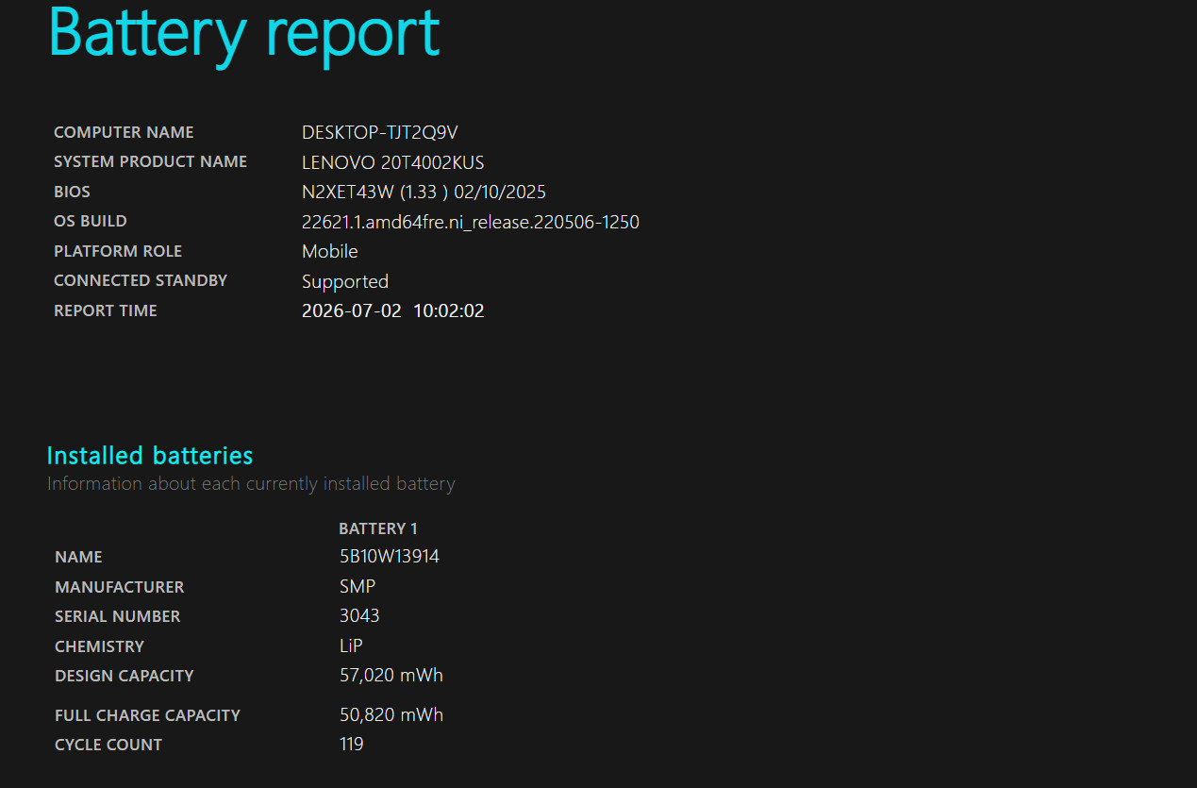Click the Mobile platform role value
This screenshot has height=788, width=1197.
[330, 251]
